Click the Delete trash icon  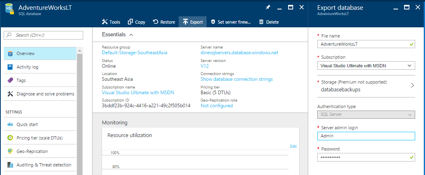coord(261,22)
